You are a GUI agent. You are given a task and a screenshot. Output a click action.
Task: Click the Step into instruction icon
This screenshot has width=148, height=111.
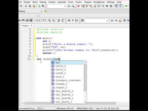pyautogui.click(x=103, y=6)
